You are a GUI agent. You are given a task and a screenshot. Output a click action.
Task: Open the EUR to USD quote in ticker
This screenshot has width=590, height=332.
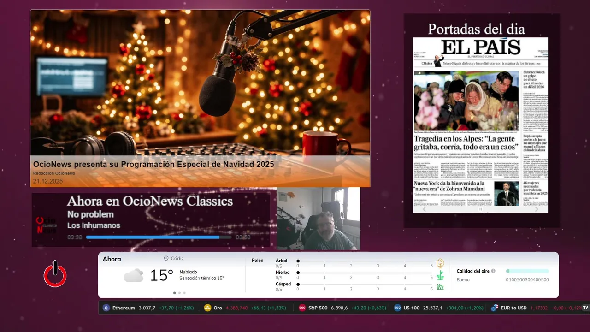click(x=536, y=308)
